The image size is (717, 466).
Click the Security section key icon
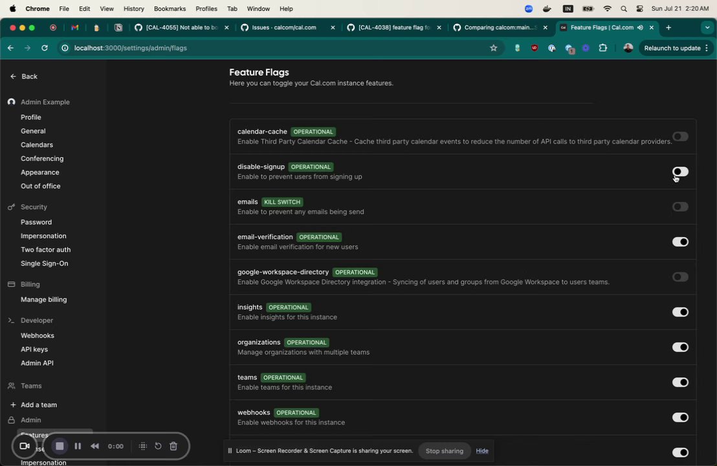coord(12,206)
